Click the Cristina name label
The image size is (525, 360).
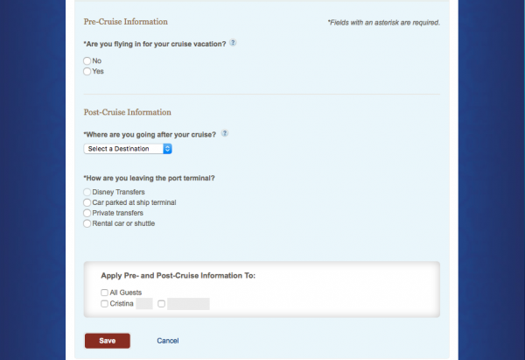click(122, 304)
